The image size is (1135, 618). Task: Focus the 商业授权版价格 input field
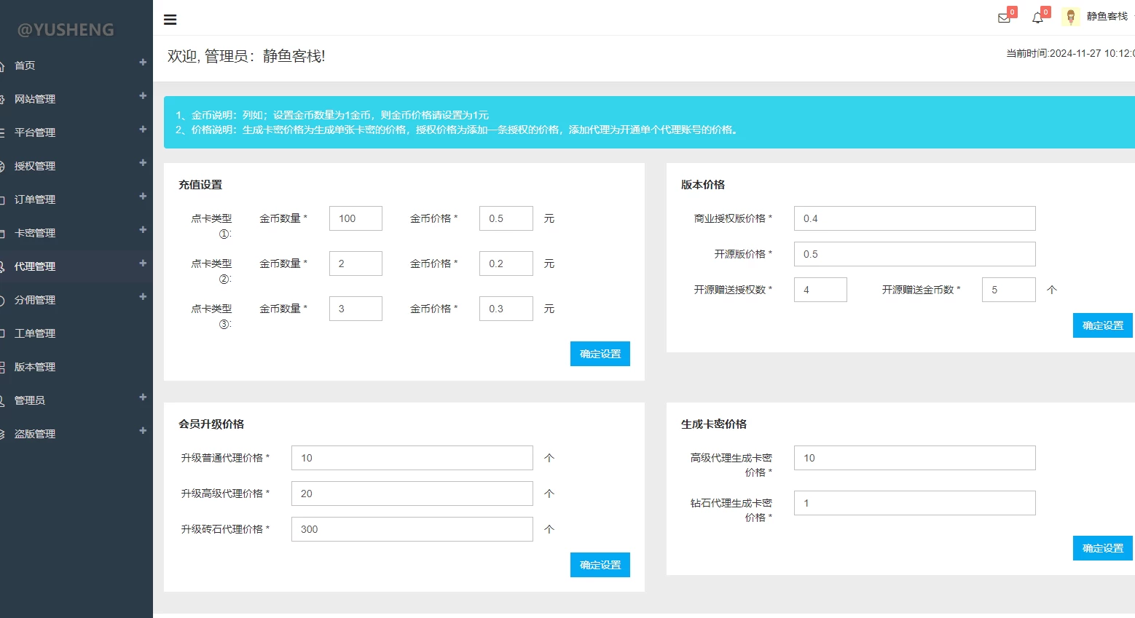coord(914,218)
